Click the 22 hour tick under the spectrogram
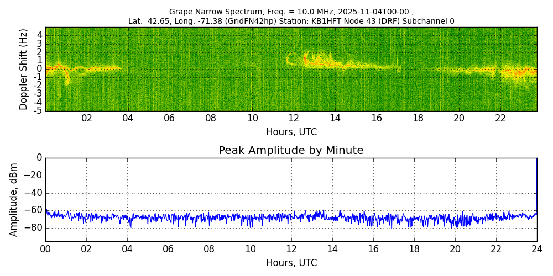The image size is (553, 276). 500,118
